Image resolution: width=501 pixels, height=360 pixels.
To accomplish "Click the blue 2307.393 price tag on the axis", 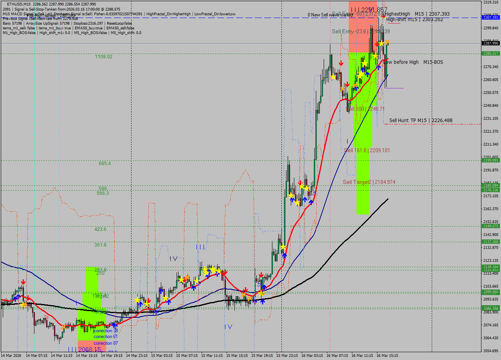I will pos(490,17).
